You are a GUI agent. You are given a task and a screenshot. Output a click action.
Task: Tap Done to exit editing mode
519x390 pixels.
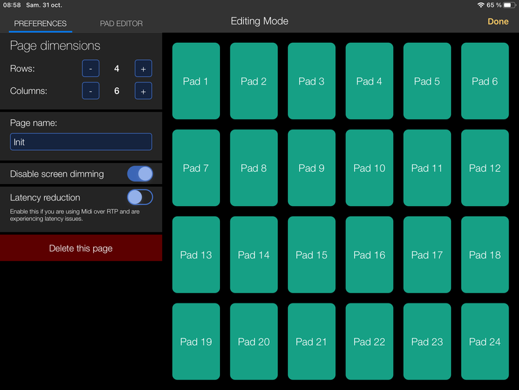pyautogui.click(x=498, y=22)
